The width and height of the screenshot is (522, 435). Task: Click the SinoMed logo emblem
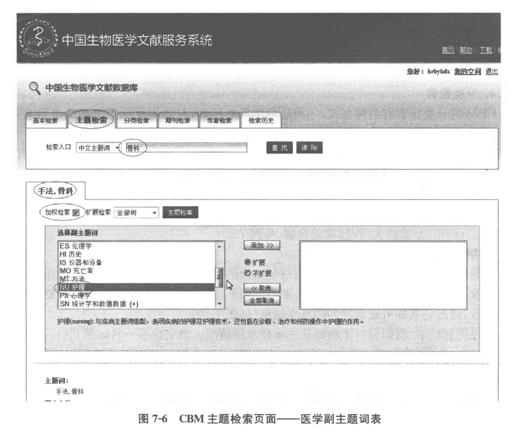(38, 38)
